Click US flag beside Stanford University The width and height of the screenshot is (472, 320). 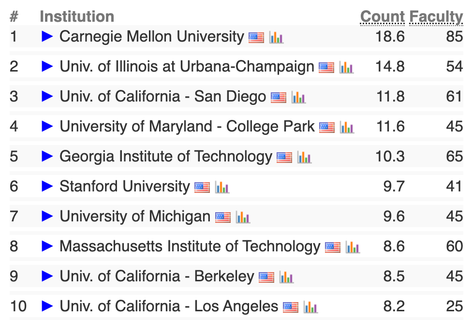click(202, 188)
